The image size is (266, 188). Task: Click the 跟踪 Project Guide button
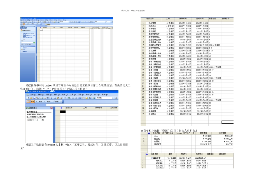coord(49,102)
